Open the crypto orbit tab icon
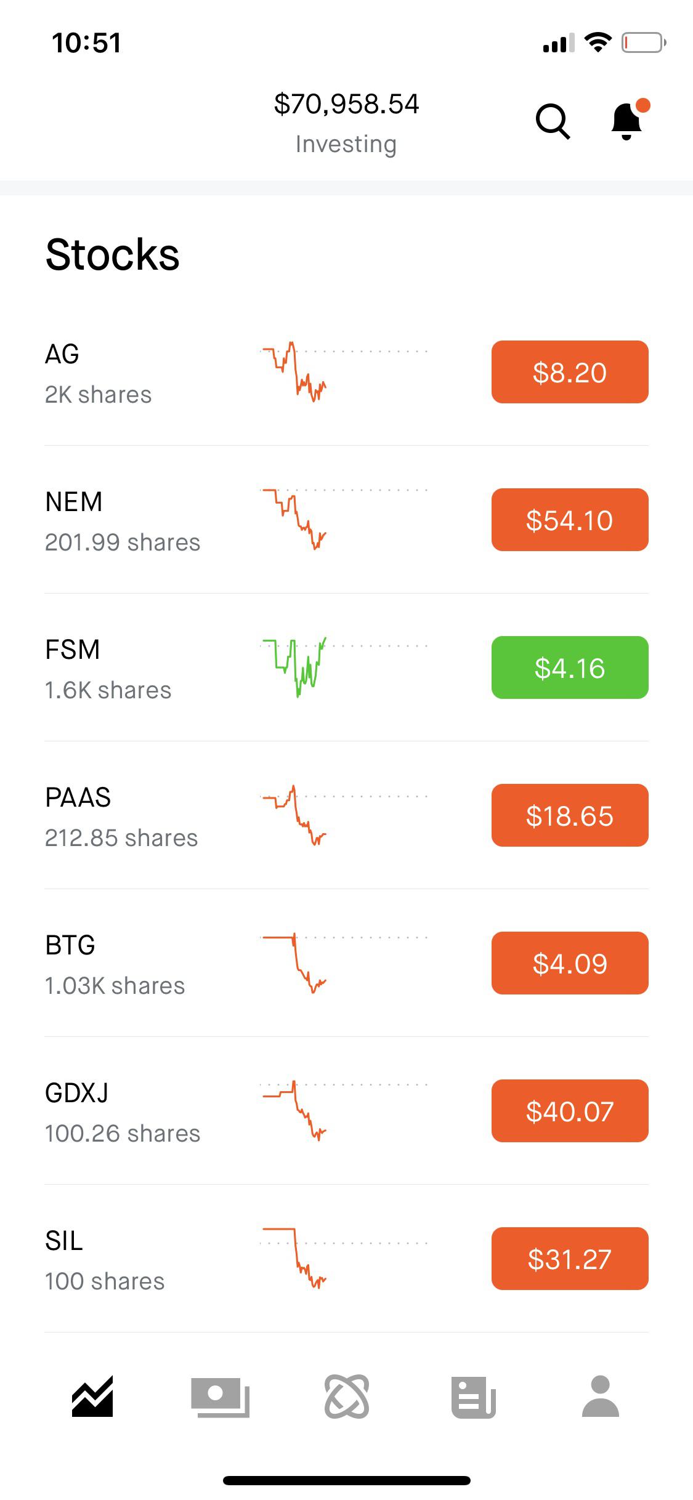 point(347,1396)
